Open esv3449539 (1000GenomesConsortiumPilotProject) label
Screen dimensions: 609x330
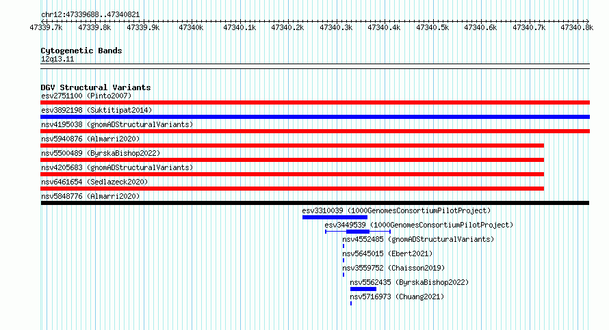(x=419, y=225)
